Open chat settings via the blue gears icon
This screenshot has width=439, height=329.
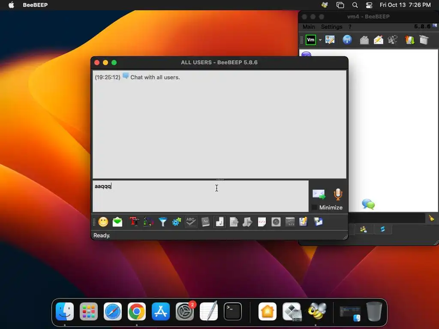tap(177, 222)
